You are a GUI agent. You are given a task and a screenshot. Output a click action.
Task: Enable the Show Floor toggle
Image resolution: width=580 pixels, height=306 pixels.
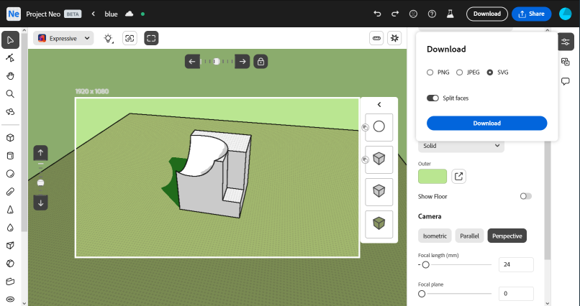pyautogui.click(x=525, y=196)
